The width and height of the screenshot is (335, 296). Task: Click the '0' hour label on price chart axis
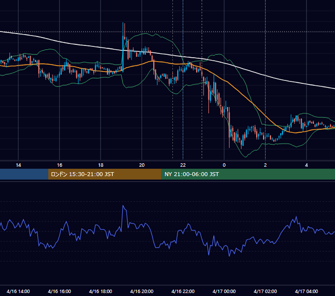point(224,165)
